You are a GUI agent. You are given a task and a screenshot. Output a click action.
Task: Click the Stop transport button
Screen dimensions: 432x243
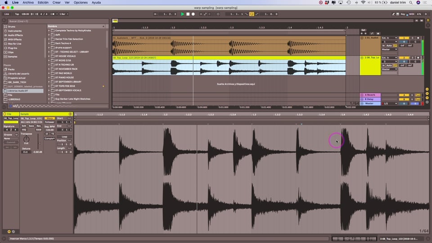(x=188, y=14)
